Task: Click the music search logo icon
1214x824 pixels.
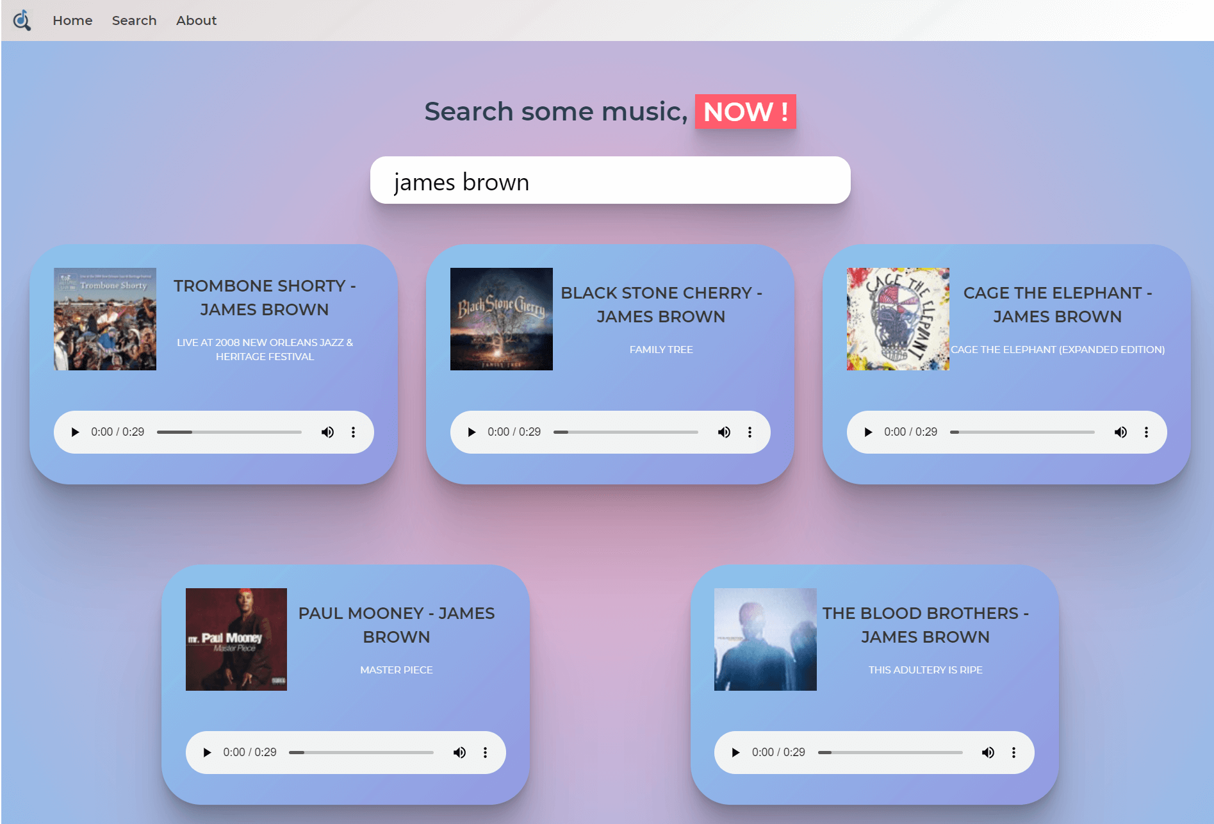Action: tap(22, 20)
